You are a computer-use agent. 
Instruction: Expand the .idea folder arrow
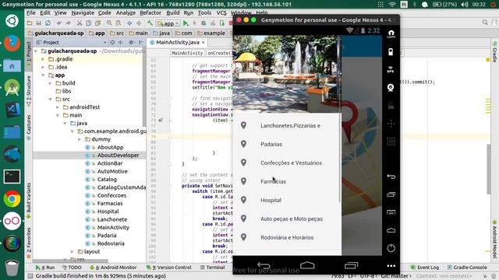43,67
